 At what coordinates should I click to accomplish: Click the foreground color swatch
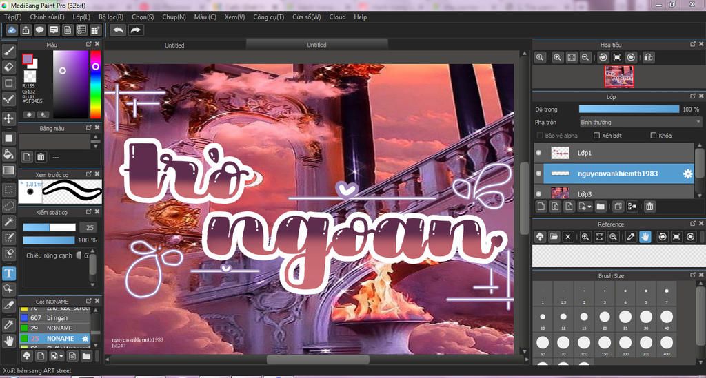point(28,59)
